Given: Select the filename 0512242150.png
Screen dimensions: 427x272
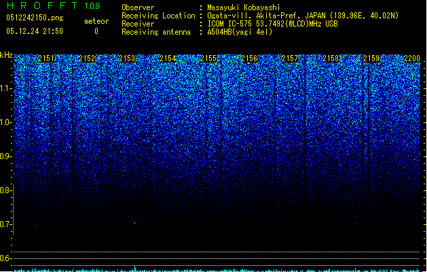Looking at the screenshot, I should (35, 18).
